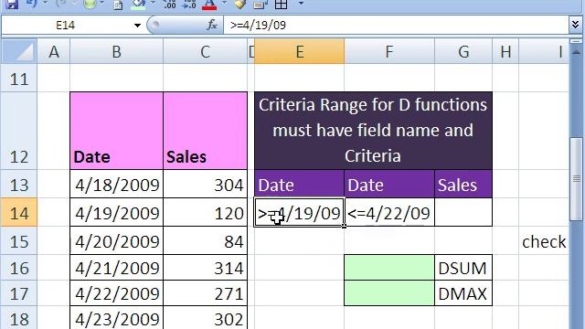Select column F header

(389, 51)
